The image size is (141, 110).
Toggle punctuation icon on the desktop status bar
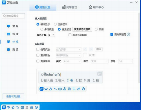point(17,107)
